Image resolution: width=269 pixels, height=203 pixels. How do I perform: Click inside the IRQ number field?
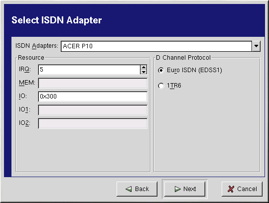pos(89,70)
